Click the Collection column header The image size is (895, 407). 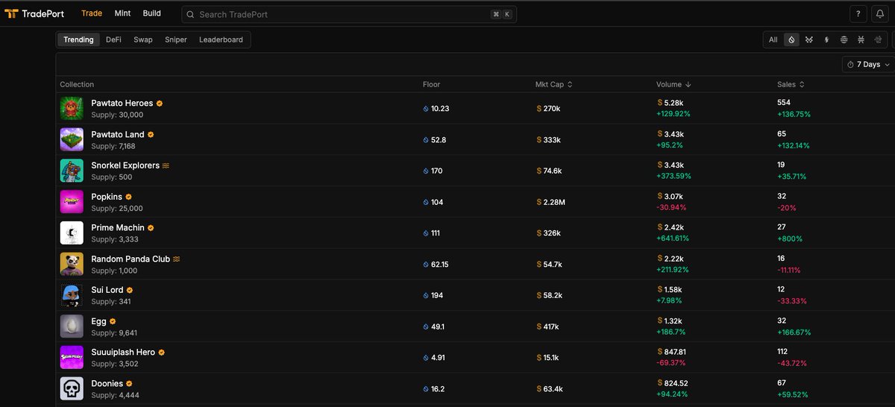click(77, 84)
